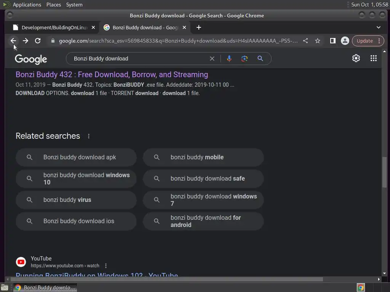Go to Google home via logo
The image size is (390, 292).
coord(31,59)
